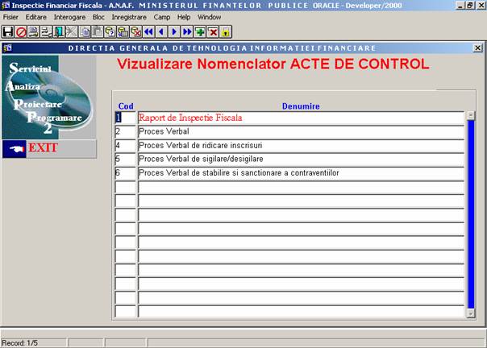This screenshot has width=487, height=348.
Task: Click the scissors Cut icon
Action: [x=72, y=32]
